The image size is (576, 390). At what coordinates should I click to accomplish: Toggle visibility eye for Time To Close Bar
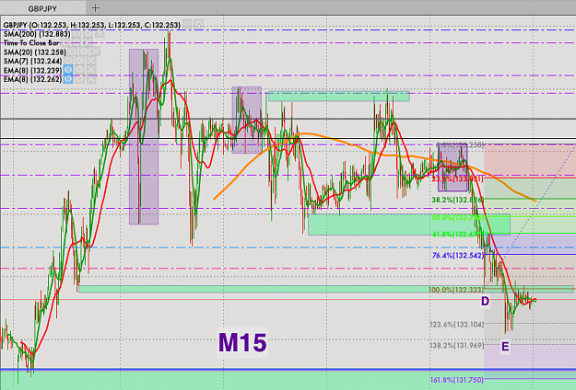65,42
